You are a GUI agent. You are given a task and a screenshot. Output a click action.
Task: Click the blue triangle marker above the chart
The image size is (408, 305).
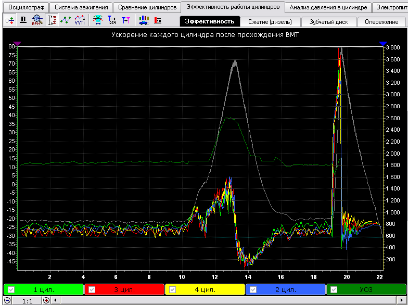point(383,44)
